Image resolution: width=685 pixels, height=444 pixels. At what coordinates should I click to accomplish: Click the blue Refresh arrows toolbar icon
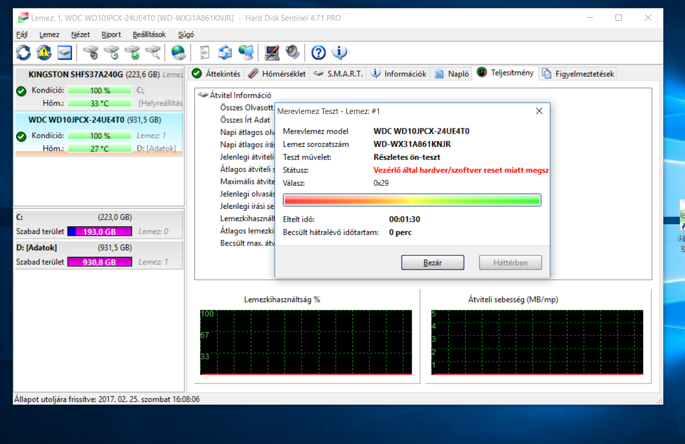click(23, 52)
